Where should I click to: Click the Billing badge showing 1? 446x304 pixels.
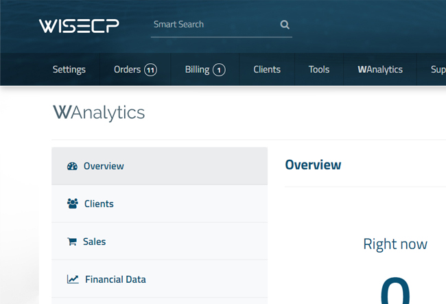click(x=219, y=70)
